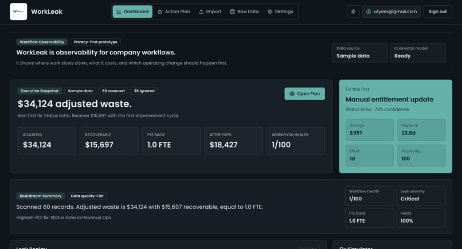Click the WorkLeak observability headline text
Screen dimensions: 462x249
point(96,53)
